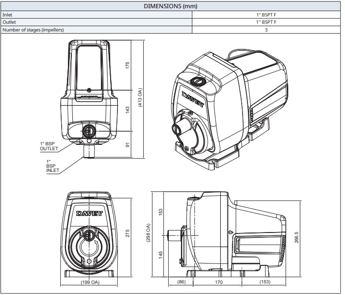The width and height of the screenshot is (345, 295).
Task: Click the 91 dimension in top view
Action: tap(128, 145)
